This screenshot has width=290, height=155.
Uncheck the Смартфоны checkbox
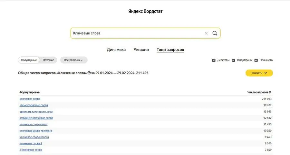tap(233, 60)
